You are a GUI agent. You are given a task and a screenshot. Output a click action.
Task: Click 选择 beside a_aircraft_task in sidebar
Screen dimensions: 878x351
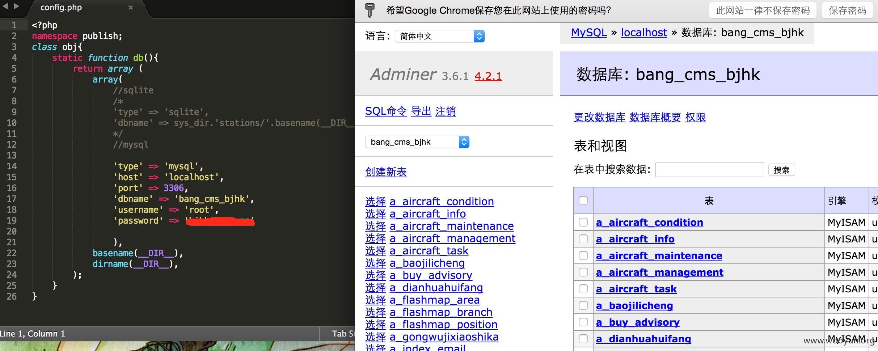pyautogui.click(x=376, y=250)
